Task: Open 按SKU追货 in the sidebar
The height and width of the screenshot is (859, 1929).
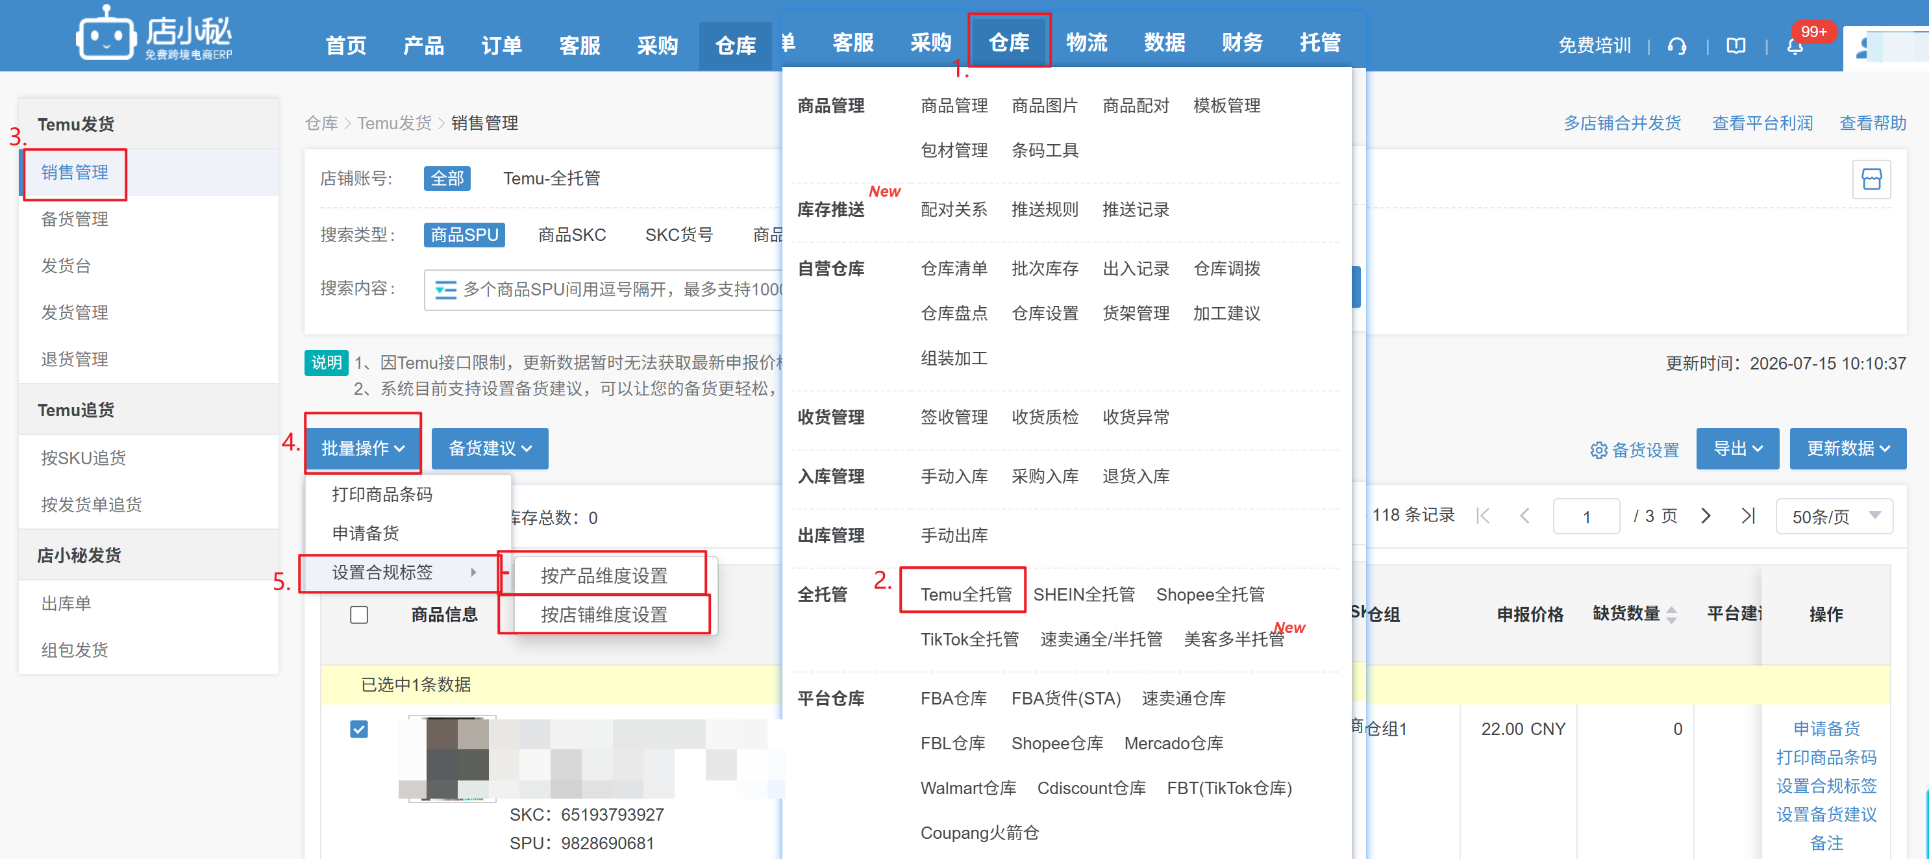Action: [x=83, y=458]
